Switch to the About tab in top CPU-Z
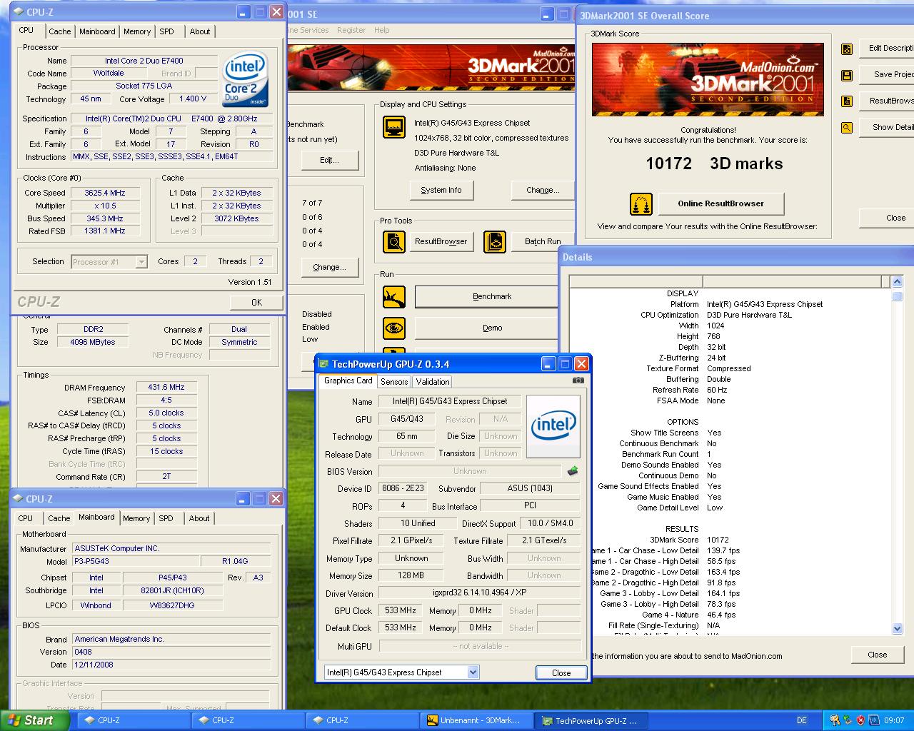Image resolution: width=914 pixels, height=731 pixels. [x=200, y=31]
